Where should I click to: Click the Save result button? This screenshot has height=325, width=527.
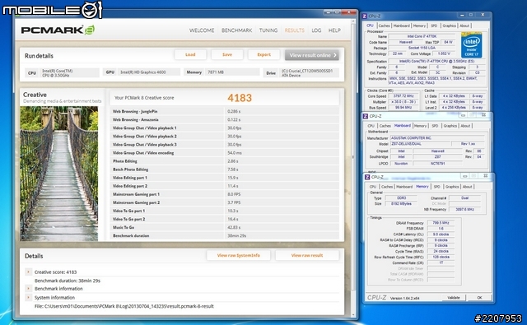pyautogui.click(x=227, y=55)
